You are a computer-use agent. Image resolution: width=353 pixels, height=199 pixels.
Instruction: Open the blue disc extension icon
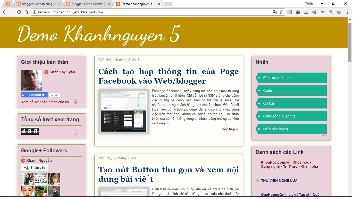click(x=339, y=12)
